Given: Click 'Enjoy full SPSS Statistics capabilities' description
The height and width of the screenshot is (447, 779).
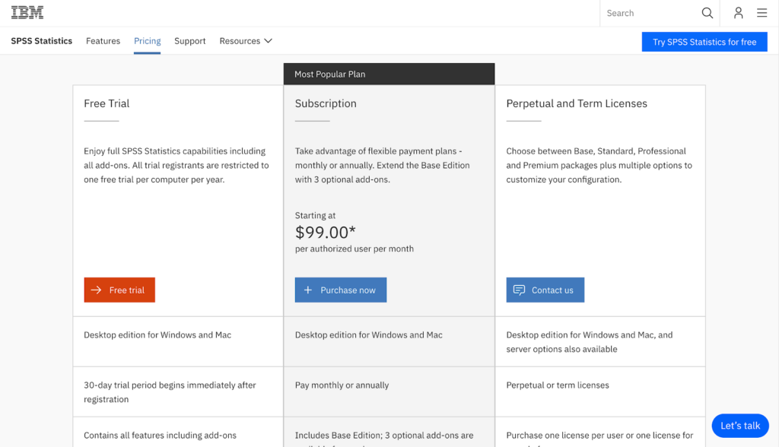Looking at the screenshot, I should tap(176, 165).
